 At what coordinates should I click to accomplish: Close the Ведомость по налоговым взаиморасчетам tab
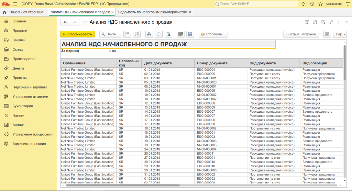click(190, 12)
